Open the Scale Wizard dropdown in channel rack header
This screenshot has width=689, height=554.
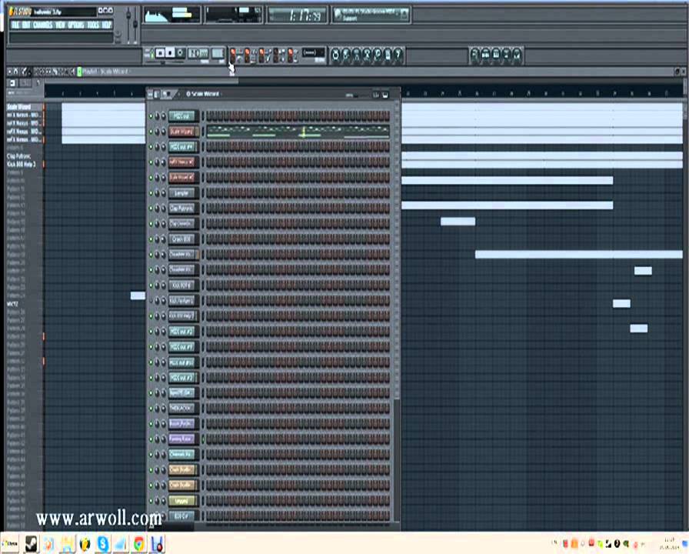coord(204,94)
